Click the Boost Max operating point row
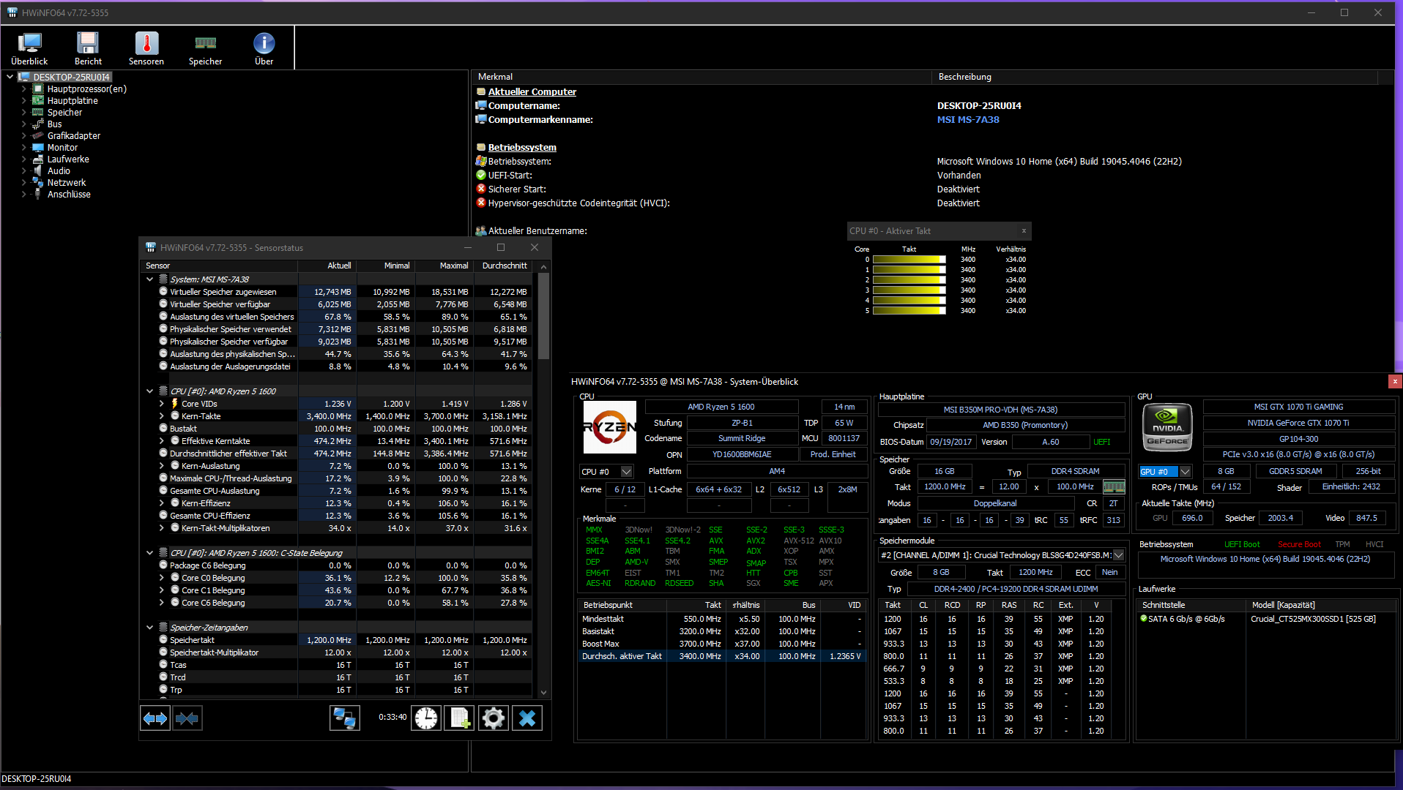This screenshot has height=790, width=1403. [x=722, y=644]
